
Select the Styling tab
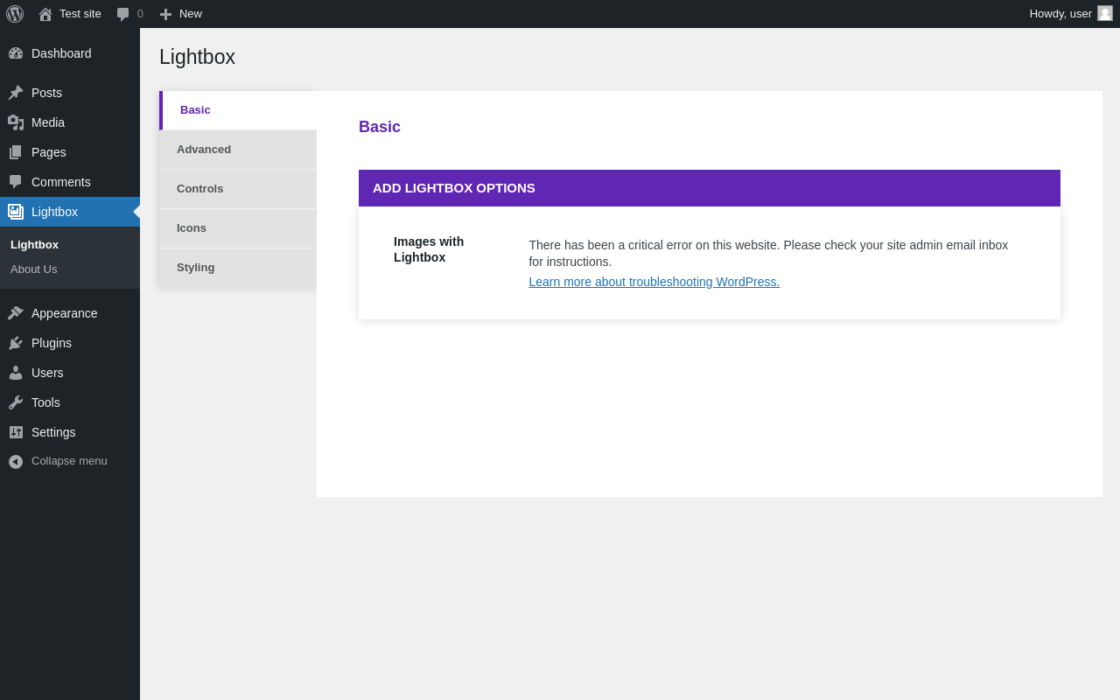(238, 268)
